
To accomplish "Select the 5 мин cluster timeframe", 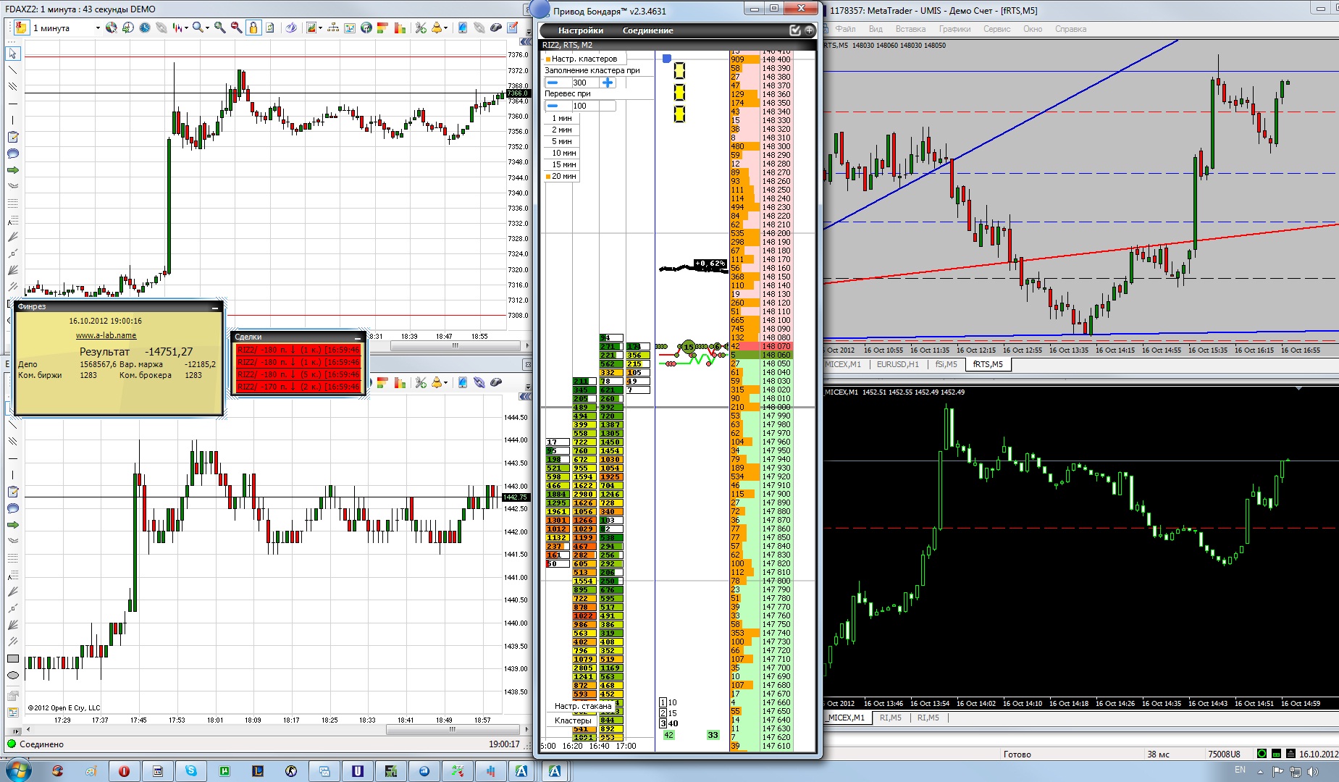I will (x=561, y=141).
